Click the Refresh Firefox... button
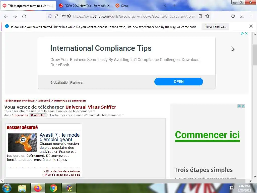The image size is (257, 193). pyautogui.click(x=215, y=27)
